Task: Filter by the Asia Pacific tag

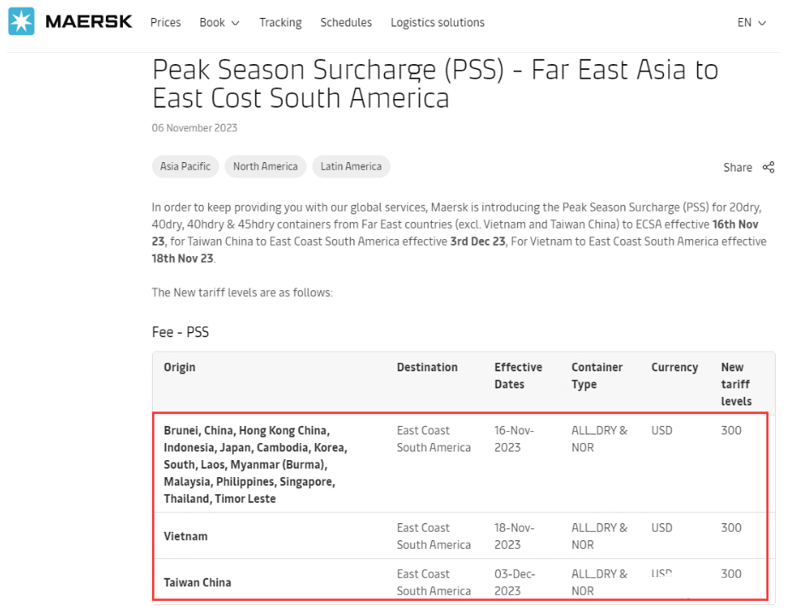Action: pos(185,166)
